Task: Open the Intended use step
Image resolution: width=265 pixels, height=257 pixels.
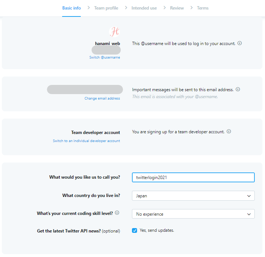Action: point(144,8)
